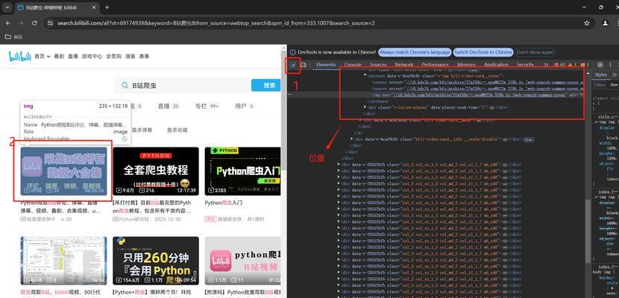Viewport: 619px width, 298px height.
Task: Click the browser forward arrow
Action: pos(22,23)
